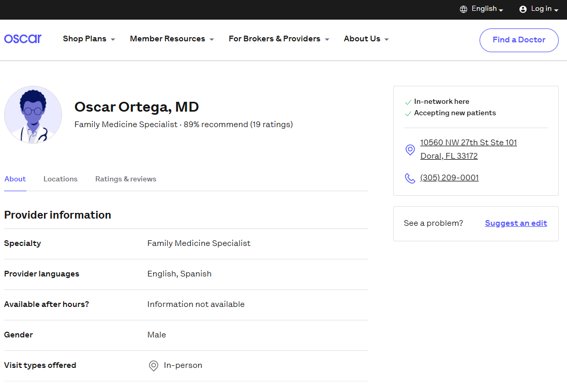567x386 pixels.
Task: Click the phone icon in contact card
Action: [410, 178]
